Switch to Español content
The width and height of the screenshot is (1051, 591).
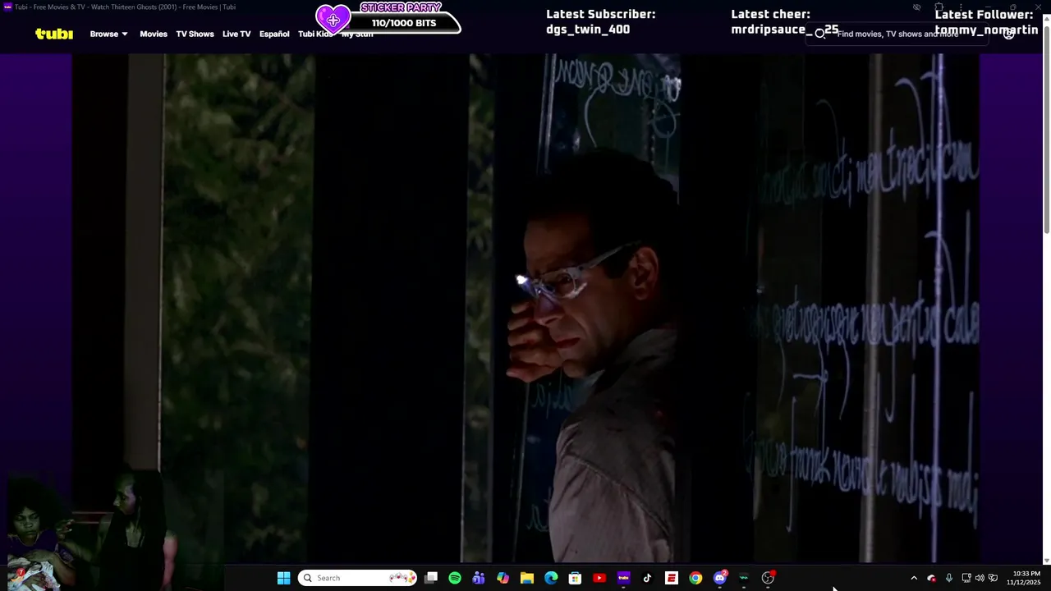coord(274,34)
